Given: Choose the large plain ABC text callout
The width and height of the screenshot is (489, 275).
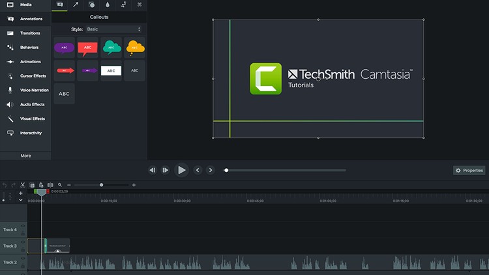Looking at the screenshot, I should coord(65,94).
